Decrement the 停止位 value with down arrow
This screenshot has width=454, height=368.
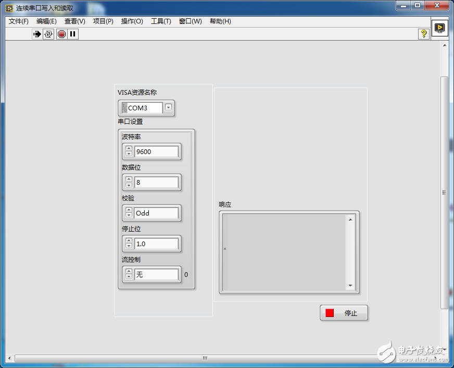point(129,246)
